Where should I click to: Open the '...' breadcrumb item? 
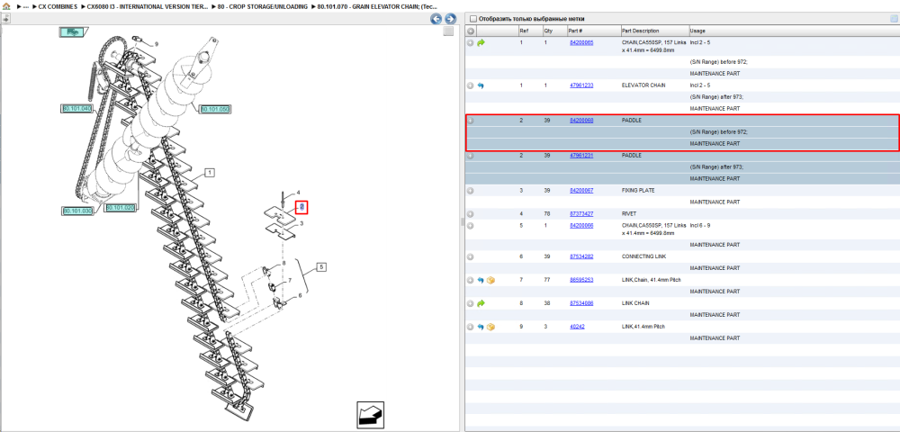click(x=25, y=6)
